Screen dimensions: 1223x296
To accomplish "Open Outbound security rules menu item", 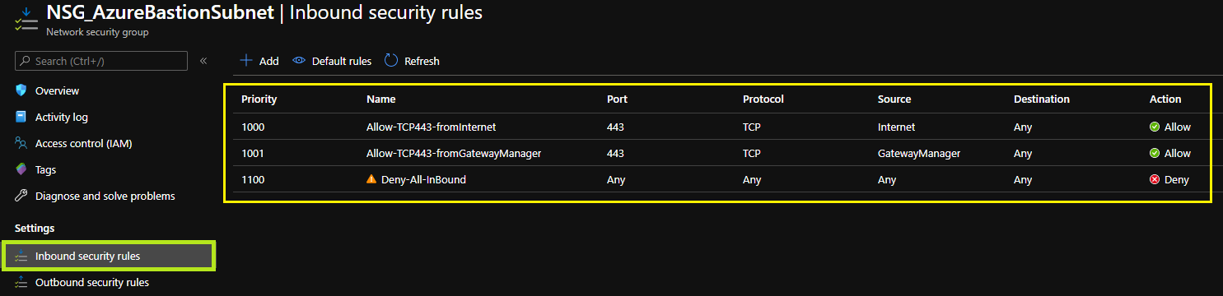I will (x=92, y=282).
